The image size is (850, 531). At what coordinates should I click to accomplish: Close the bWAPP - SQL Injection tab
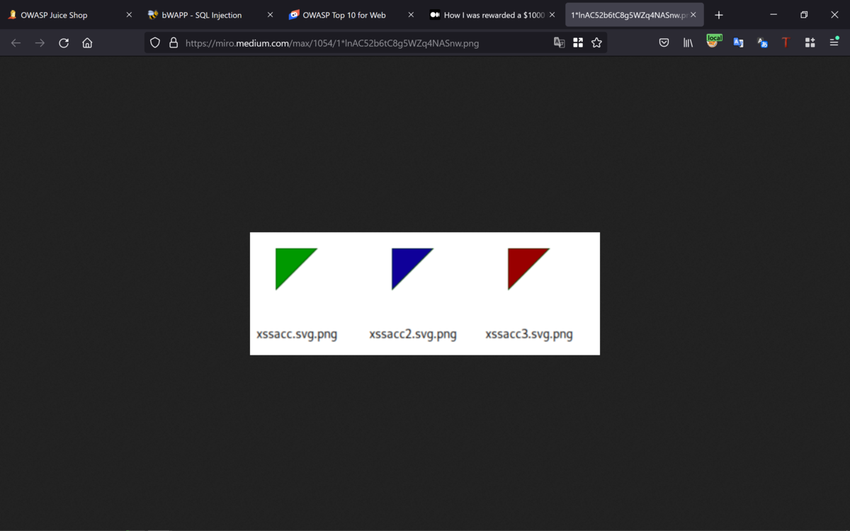[x=270, y=15]
